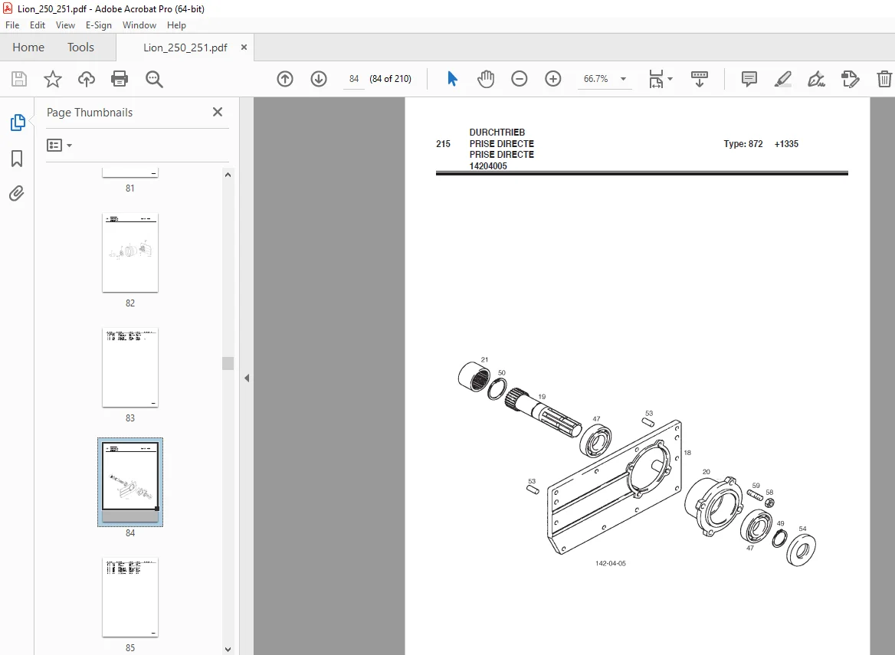Select page 85 thumbnail
Screen dimensions: 895x655
[130, 597]
